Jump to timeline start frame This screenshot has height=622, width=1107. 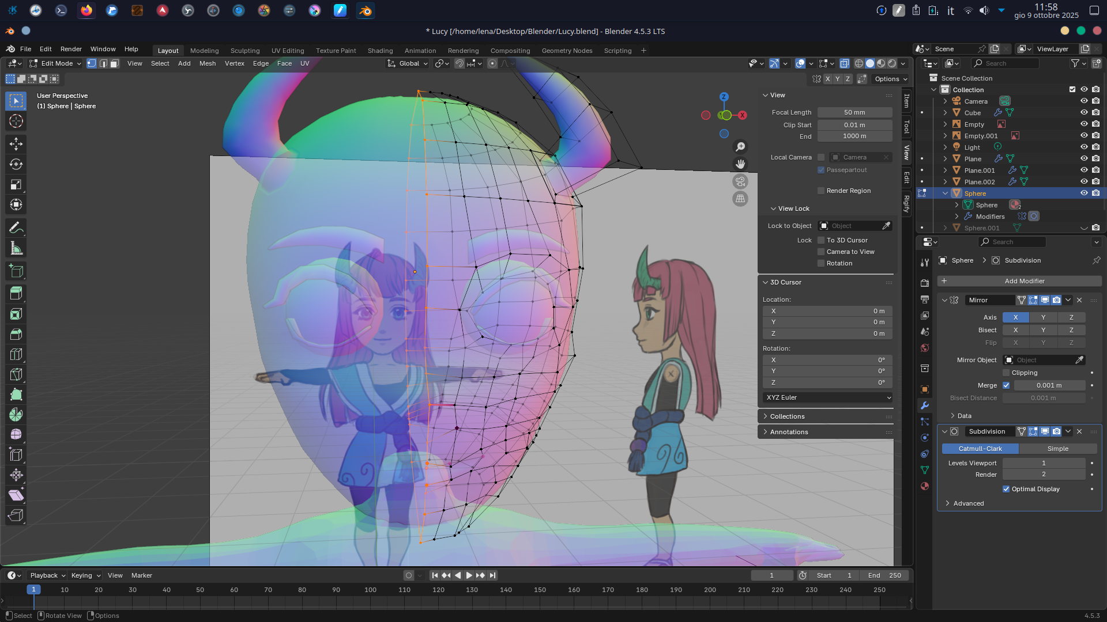pos(435,575)
